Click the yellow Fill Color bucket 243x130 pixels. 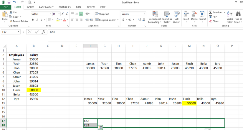click(x=58, y=20)
